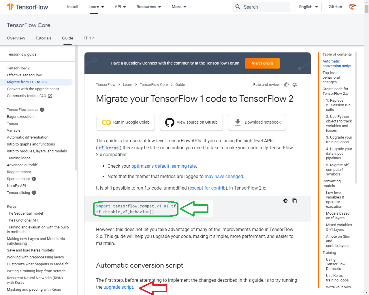This screenshot has height=295, width=369.
Task: Toggle dark code theme icon
Action: (x=285, y=201)
